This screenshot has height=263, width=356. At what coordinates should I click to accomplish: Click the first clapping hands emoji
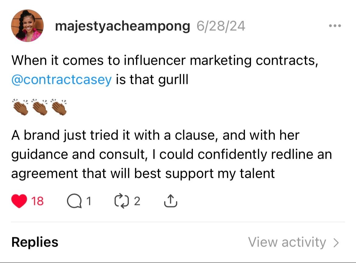pos(20,107)
